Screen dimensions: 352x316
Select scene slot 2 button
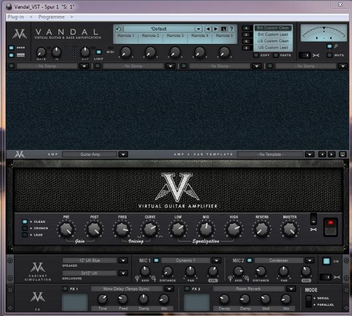pyautogui.click(x=246, y=35)
